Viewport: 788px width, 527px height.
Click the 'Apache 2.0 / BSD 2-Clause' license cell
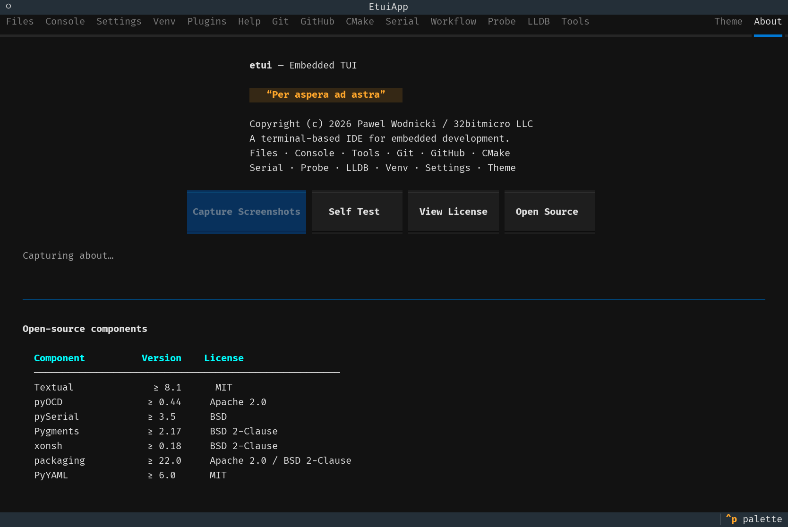coord(281,461)
